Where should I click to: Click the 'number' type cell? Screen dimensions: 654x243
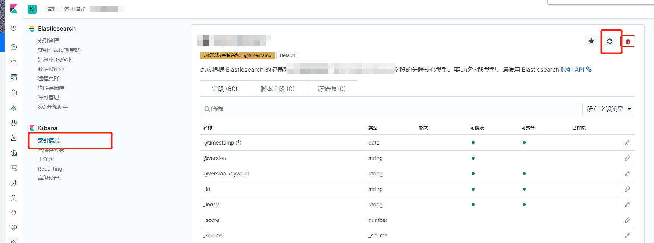point(378,220)
